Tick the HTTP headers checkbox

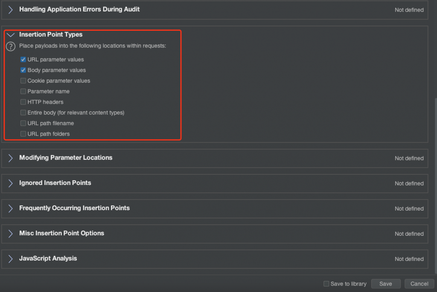[23, 102]
